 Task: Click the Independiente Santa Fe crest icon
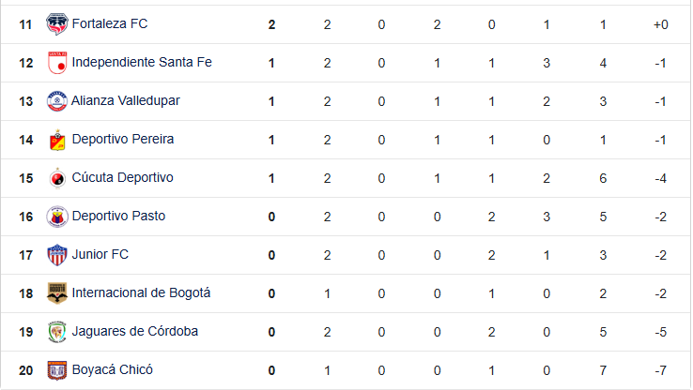[57, 62]
